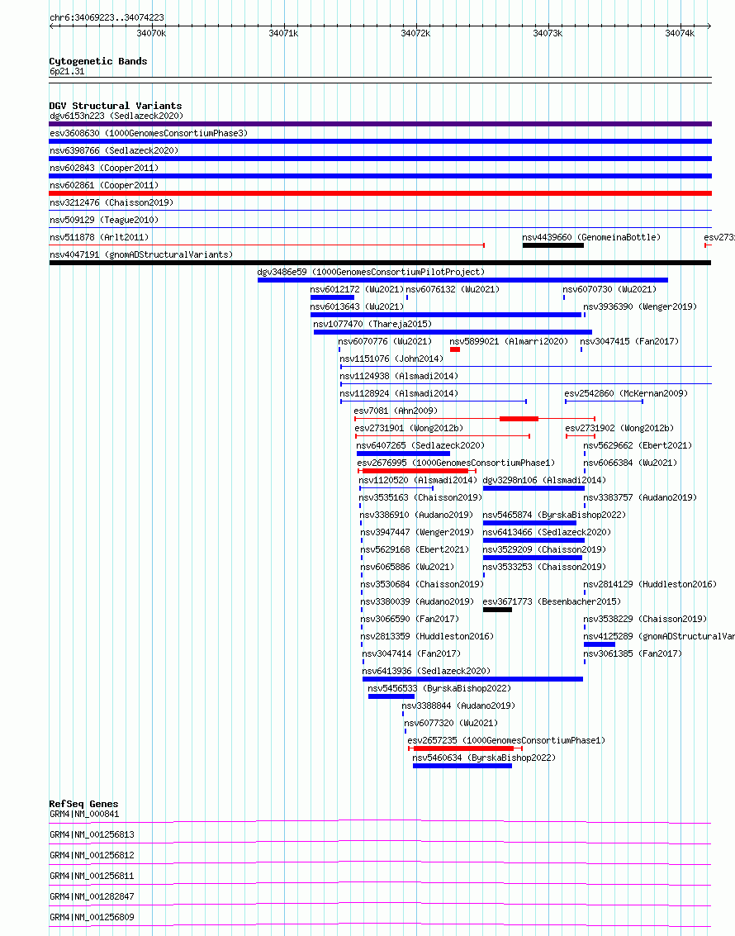This screenshot has width=735, height=936.
Task: Click the nsv3936390 (Wenger2019) label
Action: click(x=640, y=306)
